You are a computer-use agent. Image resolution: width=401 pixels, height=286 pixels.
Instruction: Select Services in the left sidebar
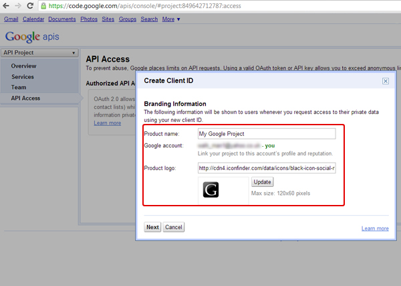(23, 76)
